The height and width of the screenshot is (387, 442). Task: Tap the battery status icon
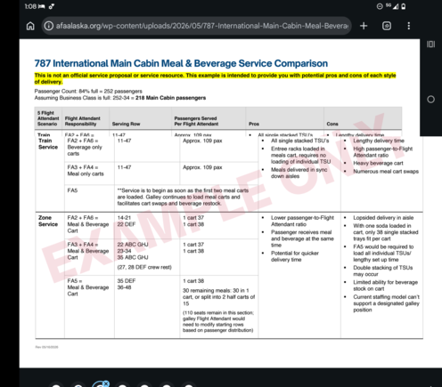(x=404, y=6)
